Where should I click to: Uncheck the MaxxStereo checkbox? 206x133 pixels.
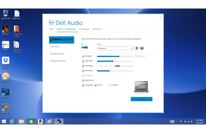click(83, 71)
